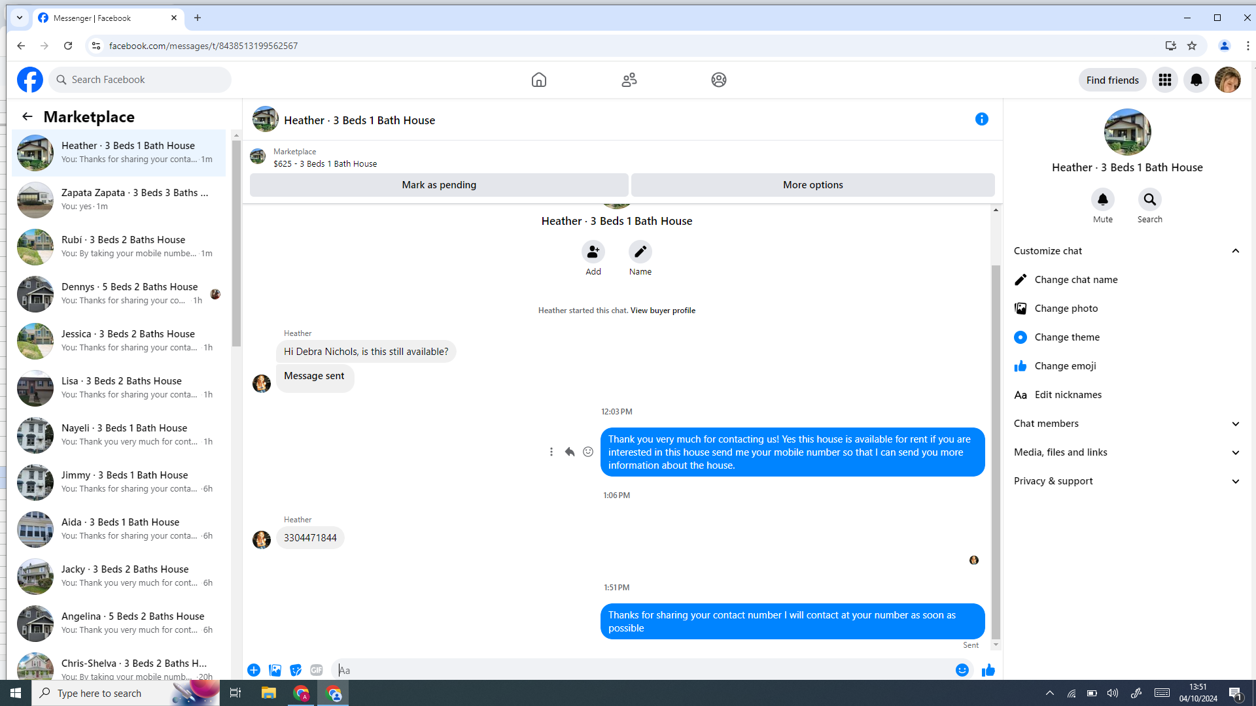Choose a GIF in composer
This screenshot has width=1256, height=706.
point(317,670)
